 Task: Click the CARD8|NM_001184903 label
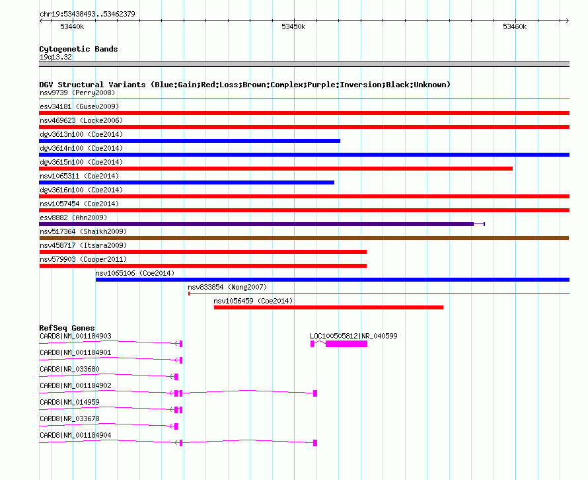(75, 336)
